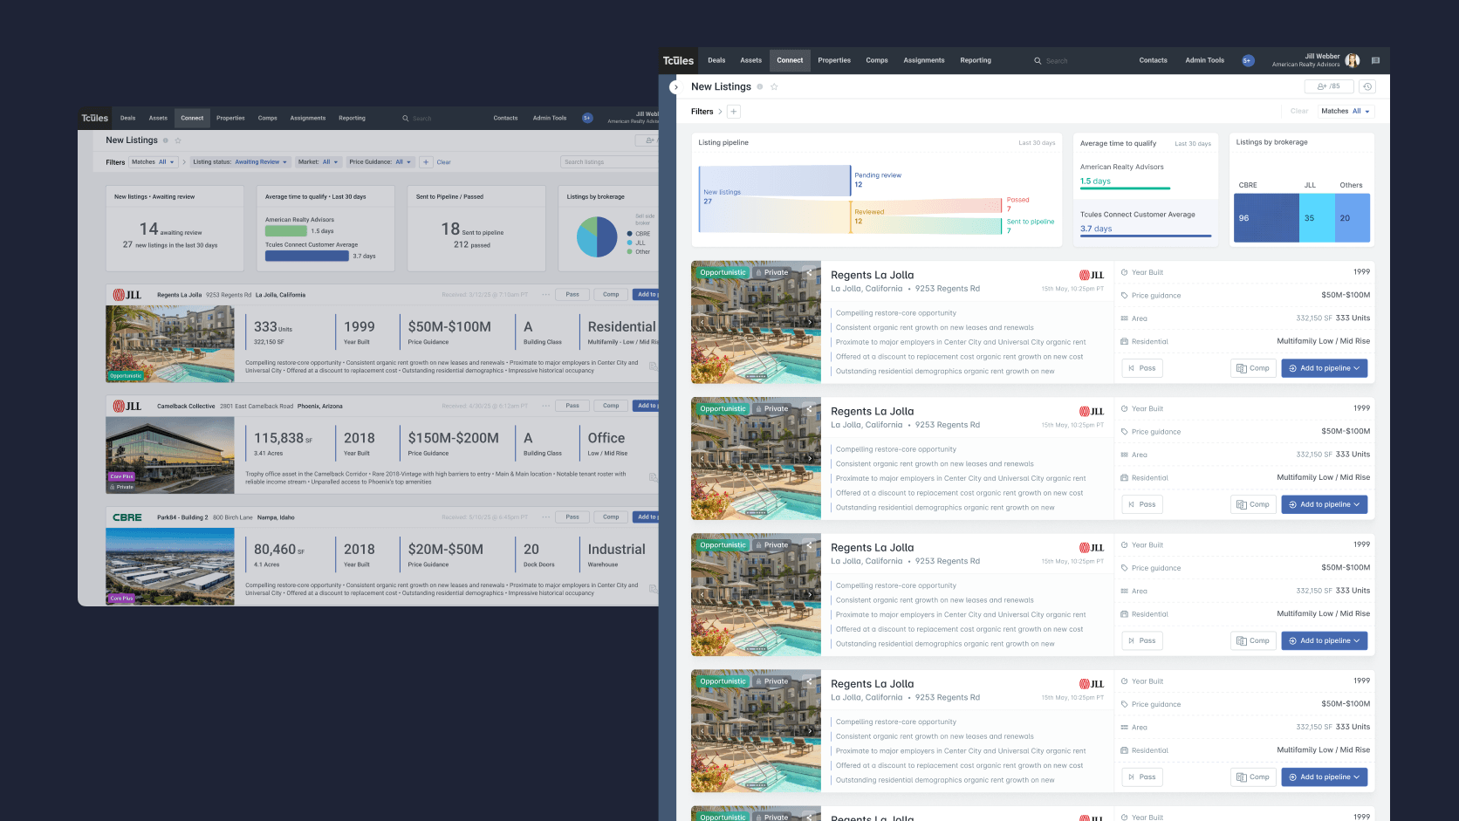Click the invite users /85 button
This screenshot has height=821, width=1459.
point(1329,86)
